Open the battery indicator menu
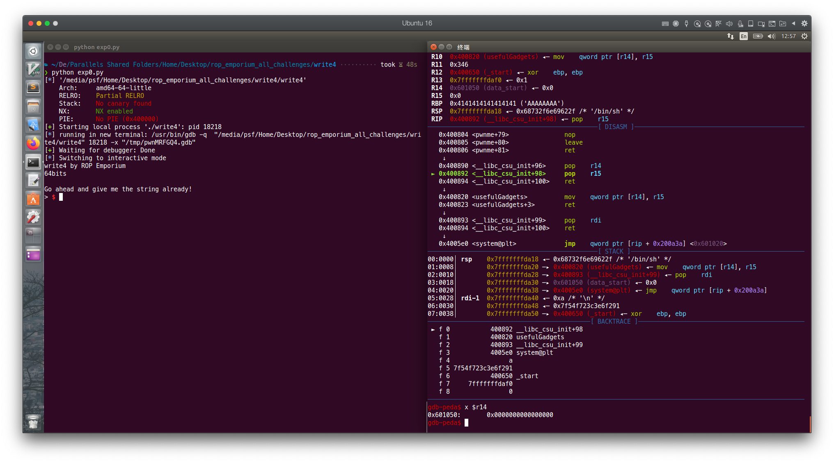The image size is (834, 463). coord(758,36)
